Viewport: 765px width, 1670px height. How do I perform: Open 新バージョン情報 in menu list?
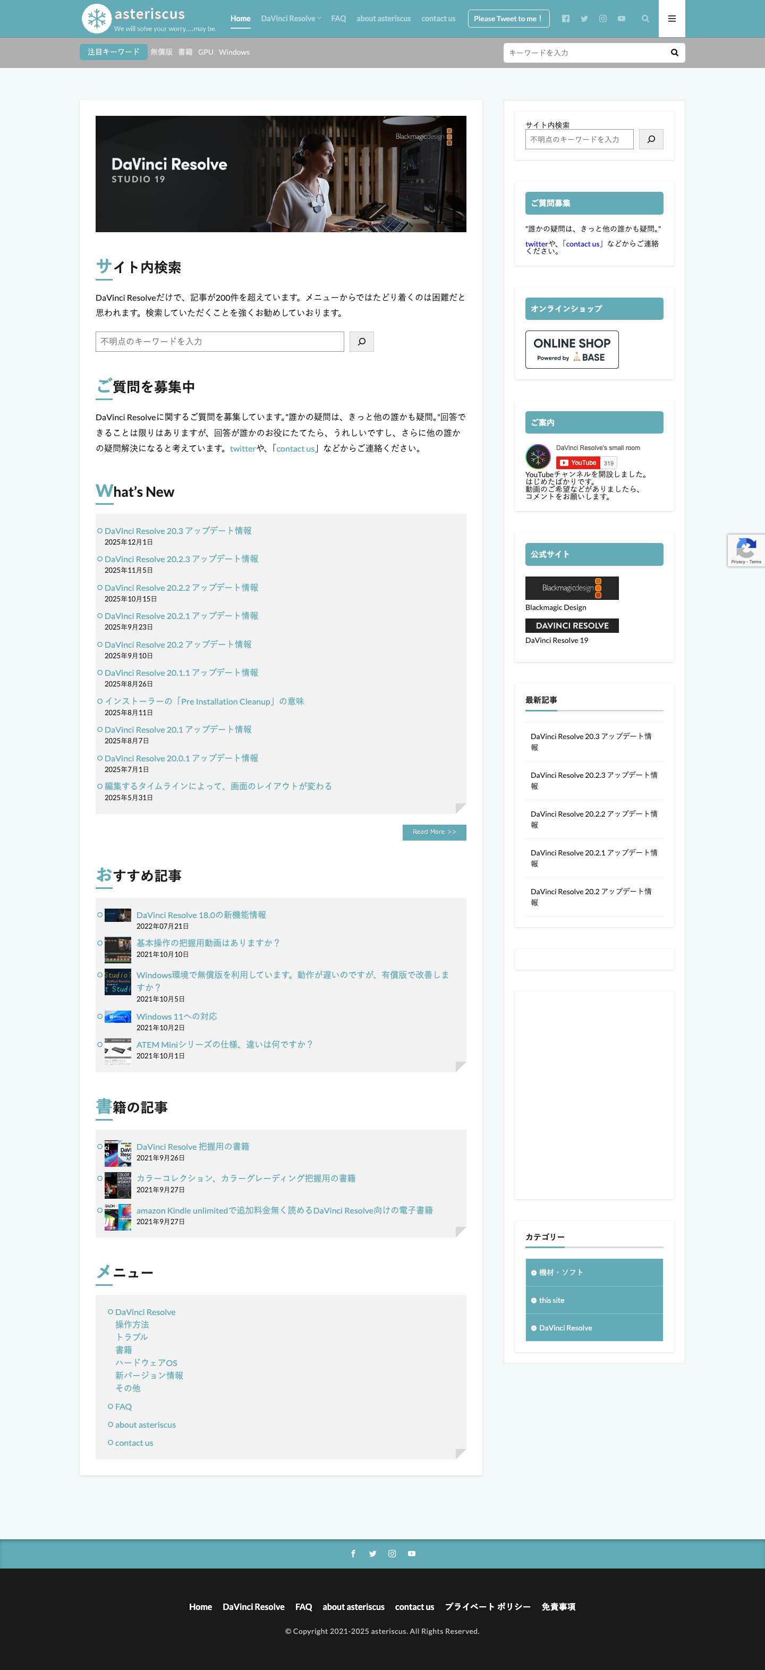tap(149, 1375)
